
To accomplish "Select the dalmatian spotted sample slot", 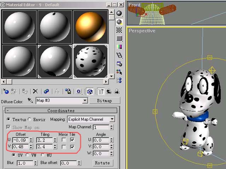I will [90, 61].
